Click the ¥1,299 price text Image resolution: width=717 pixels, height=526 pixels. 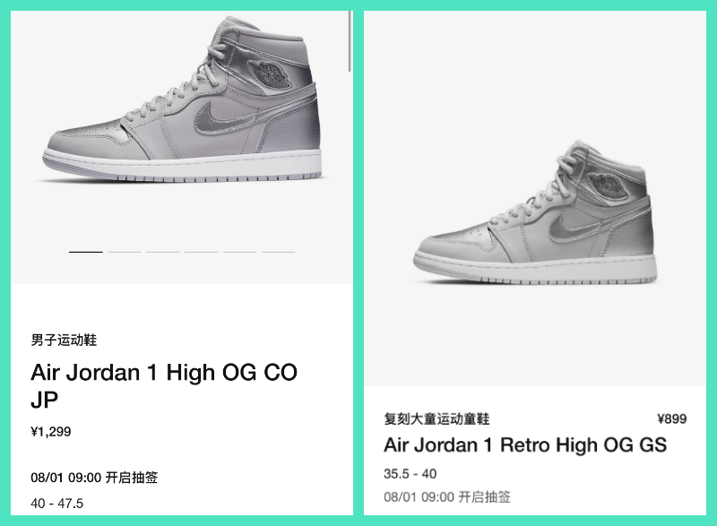pos(51,432)
